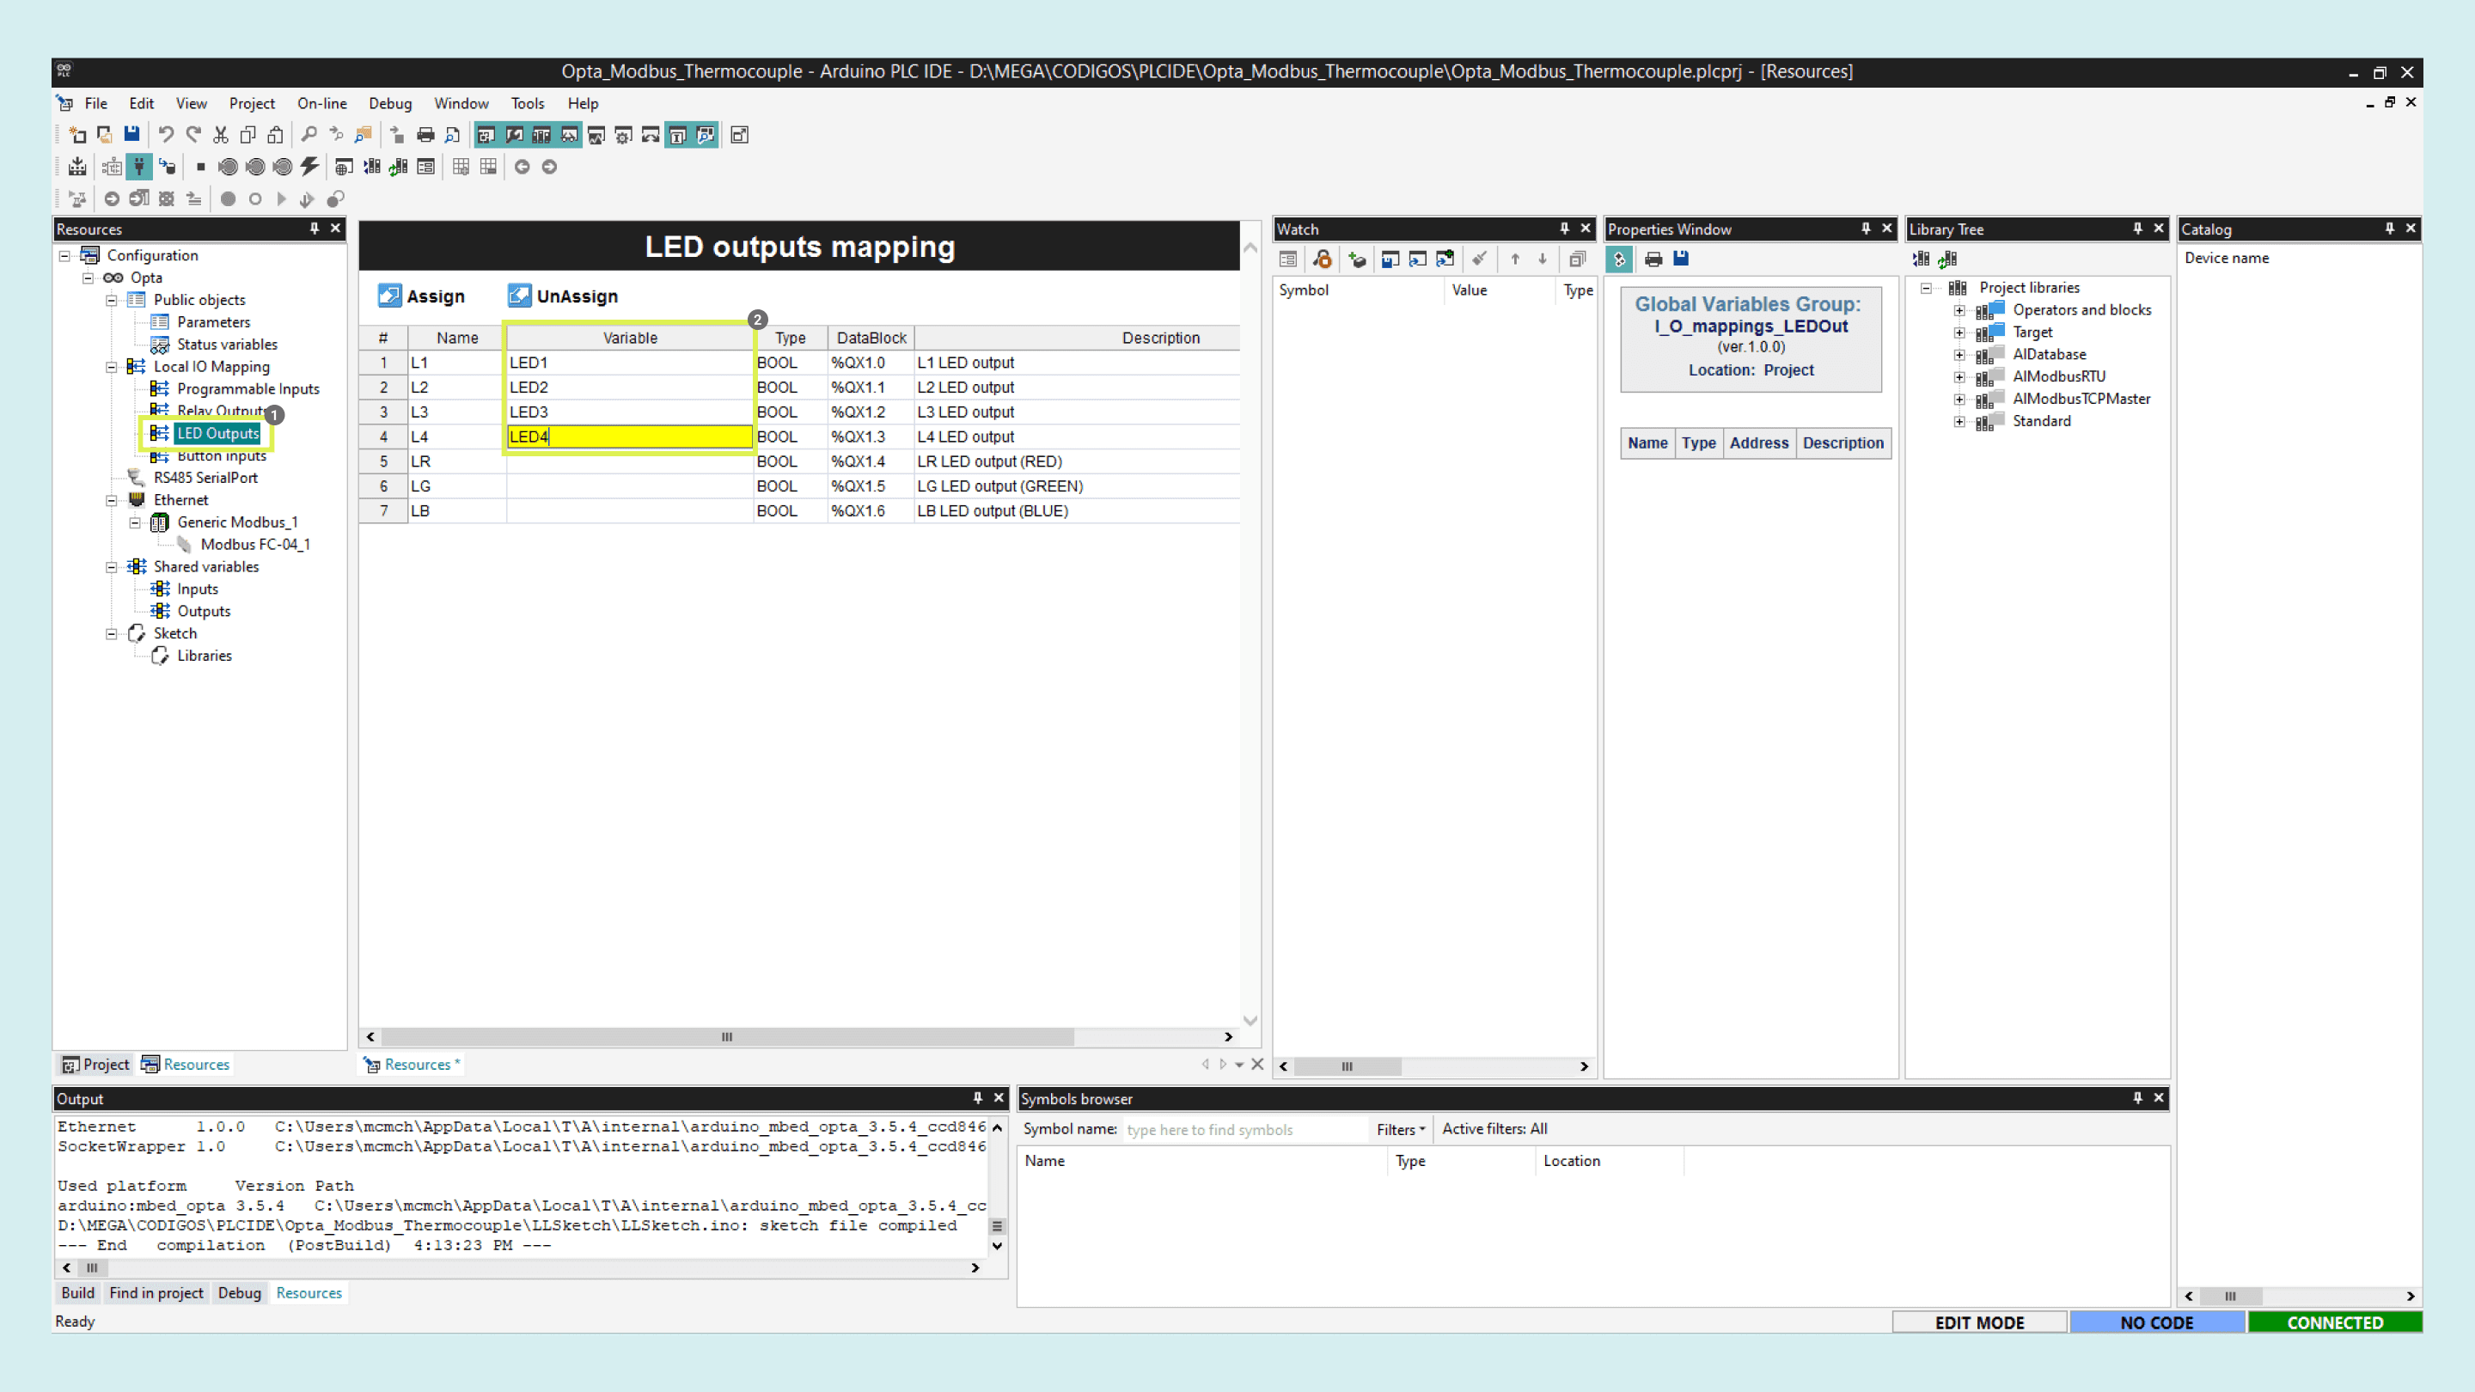Click the Assign icon button
This screenshot has height=1392, width=2475.
tap(390, 296)
